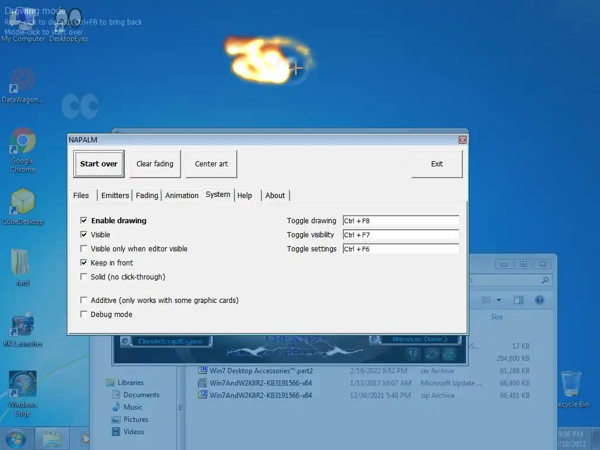600x450 pixels.
Task: Enable Debug mode checkbox
Action: (x=84, y=314)
